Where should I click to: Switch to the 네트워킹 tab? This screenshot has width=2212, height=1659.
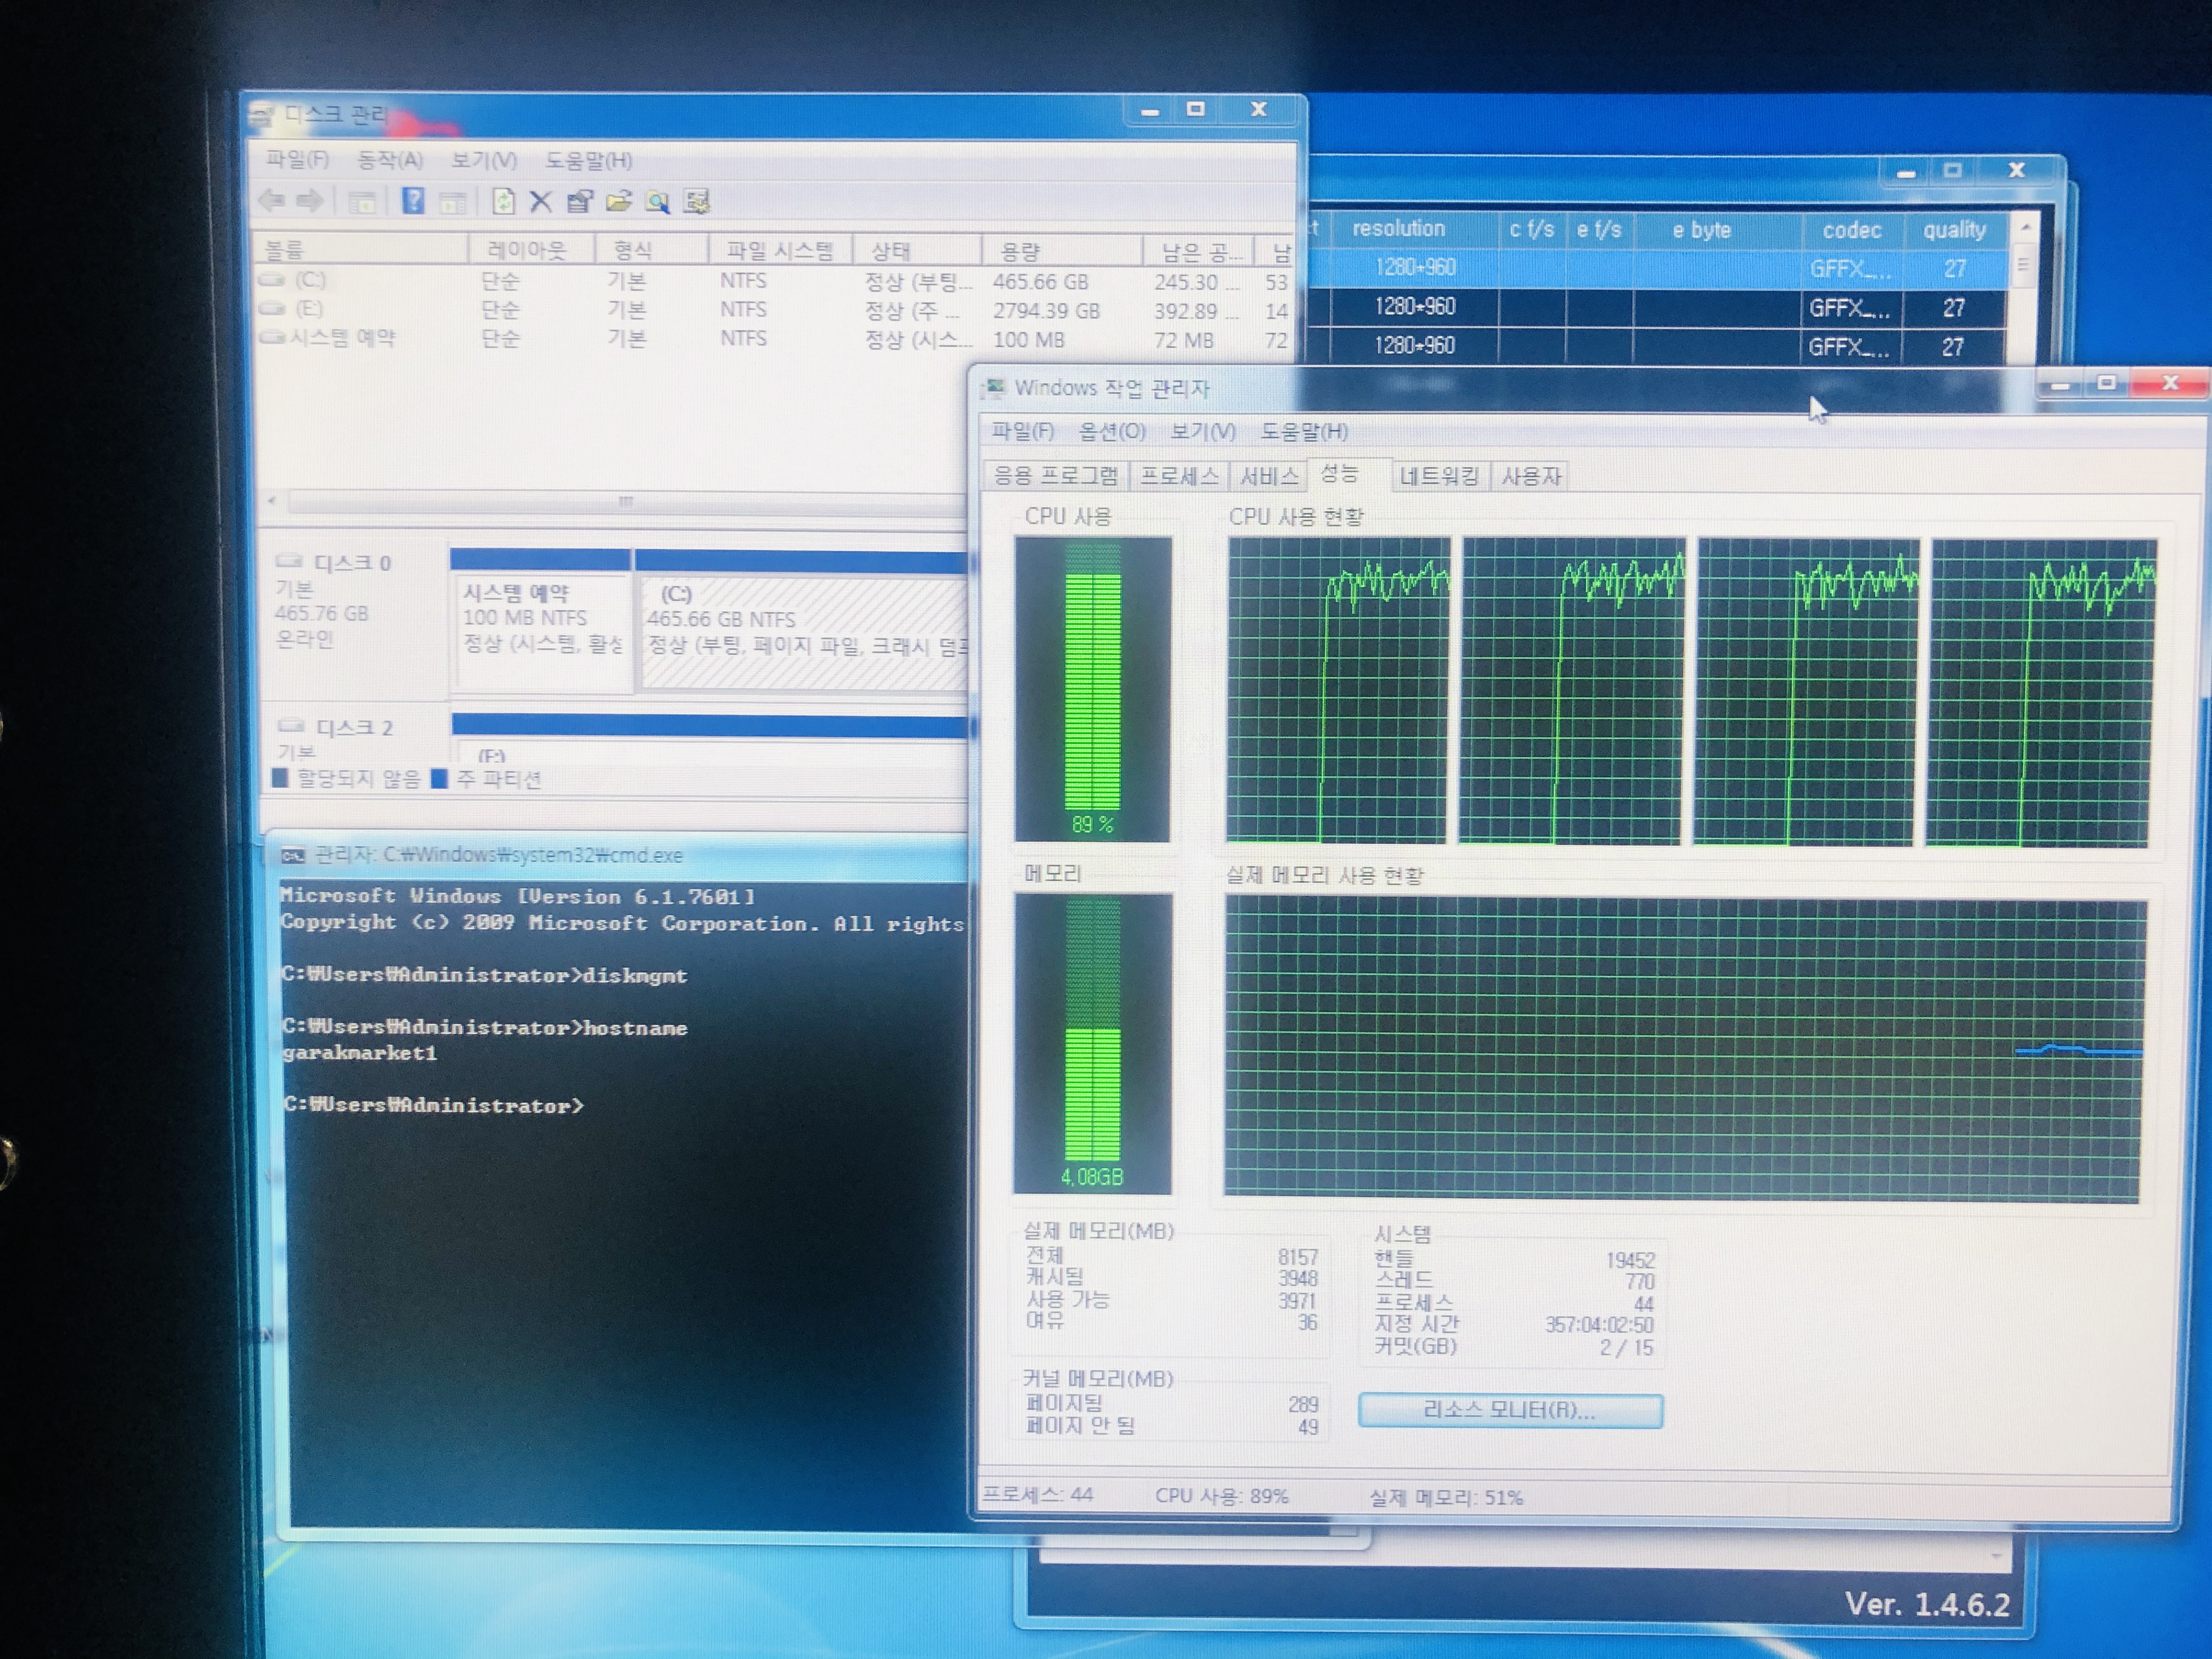[1438, 476]
